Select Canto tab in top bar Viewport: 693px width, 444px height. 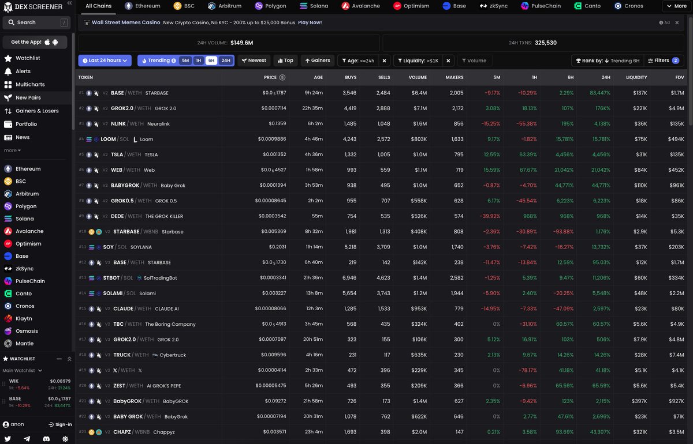[x=588, y=6]
